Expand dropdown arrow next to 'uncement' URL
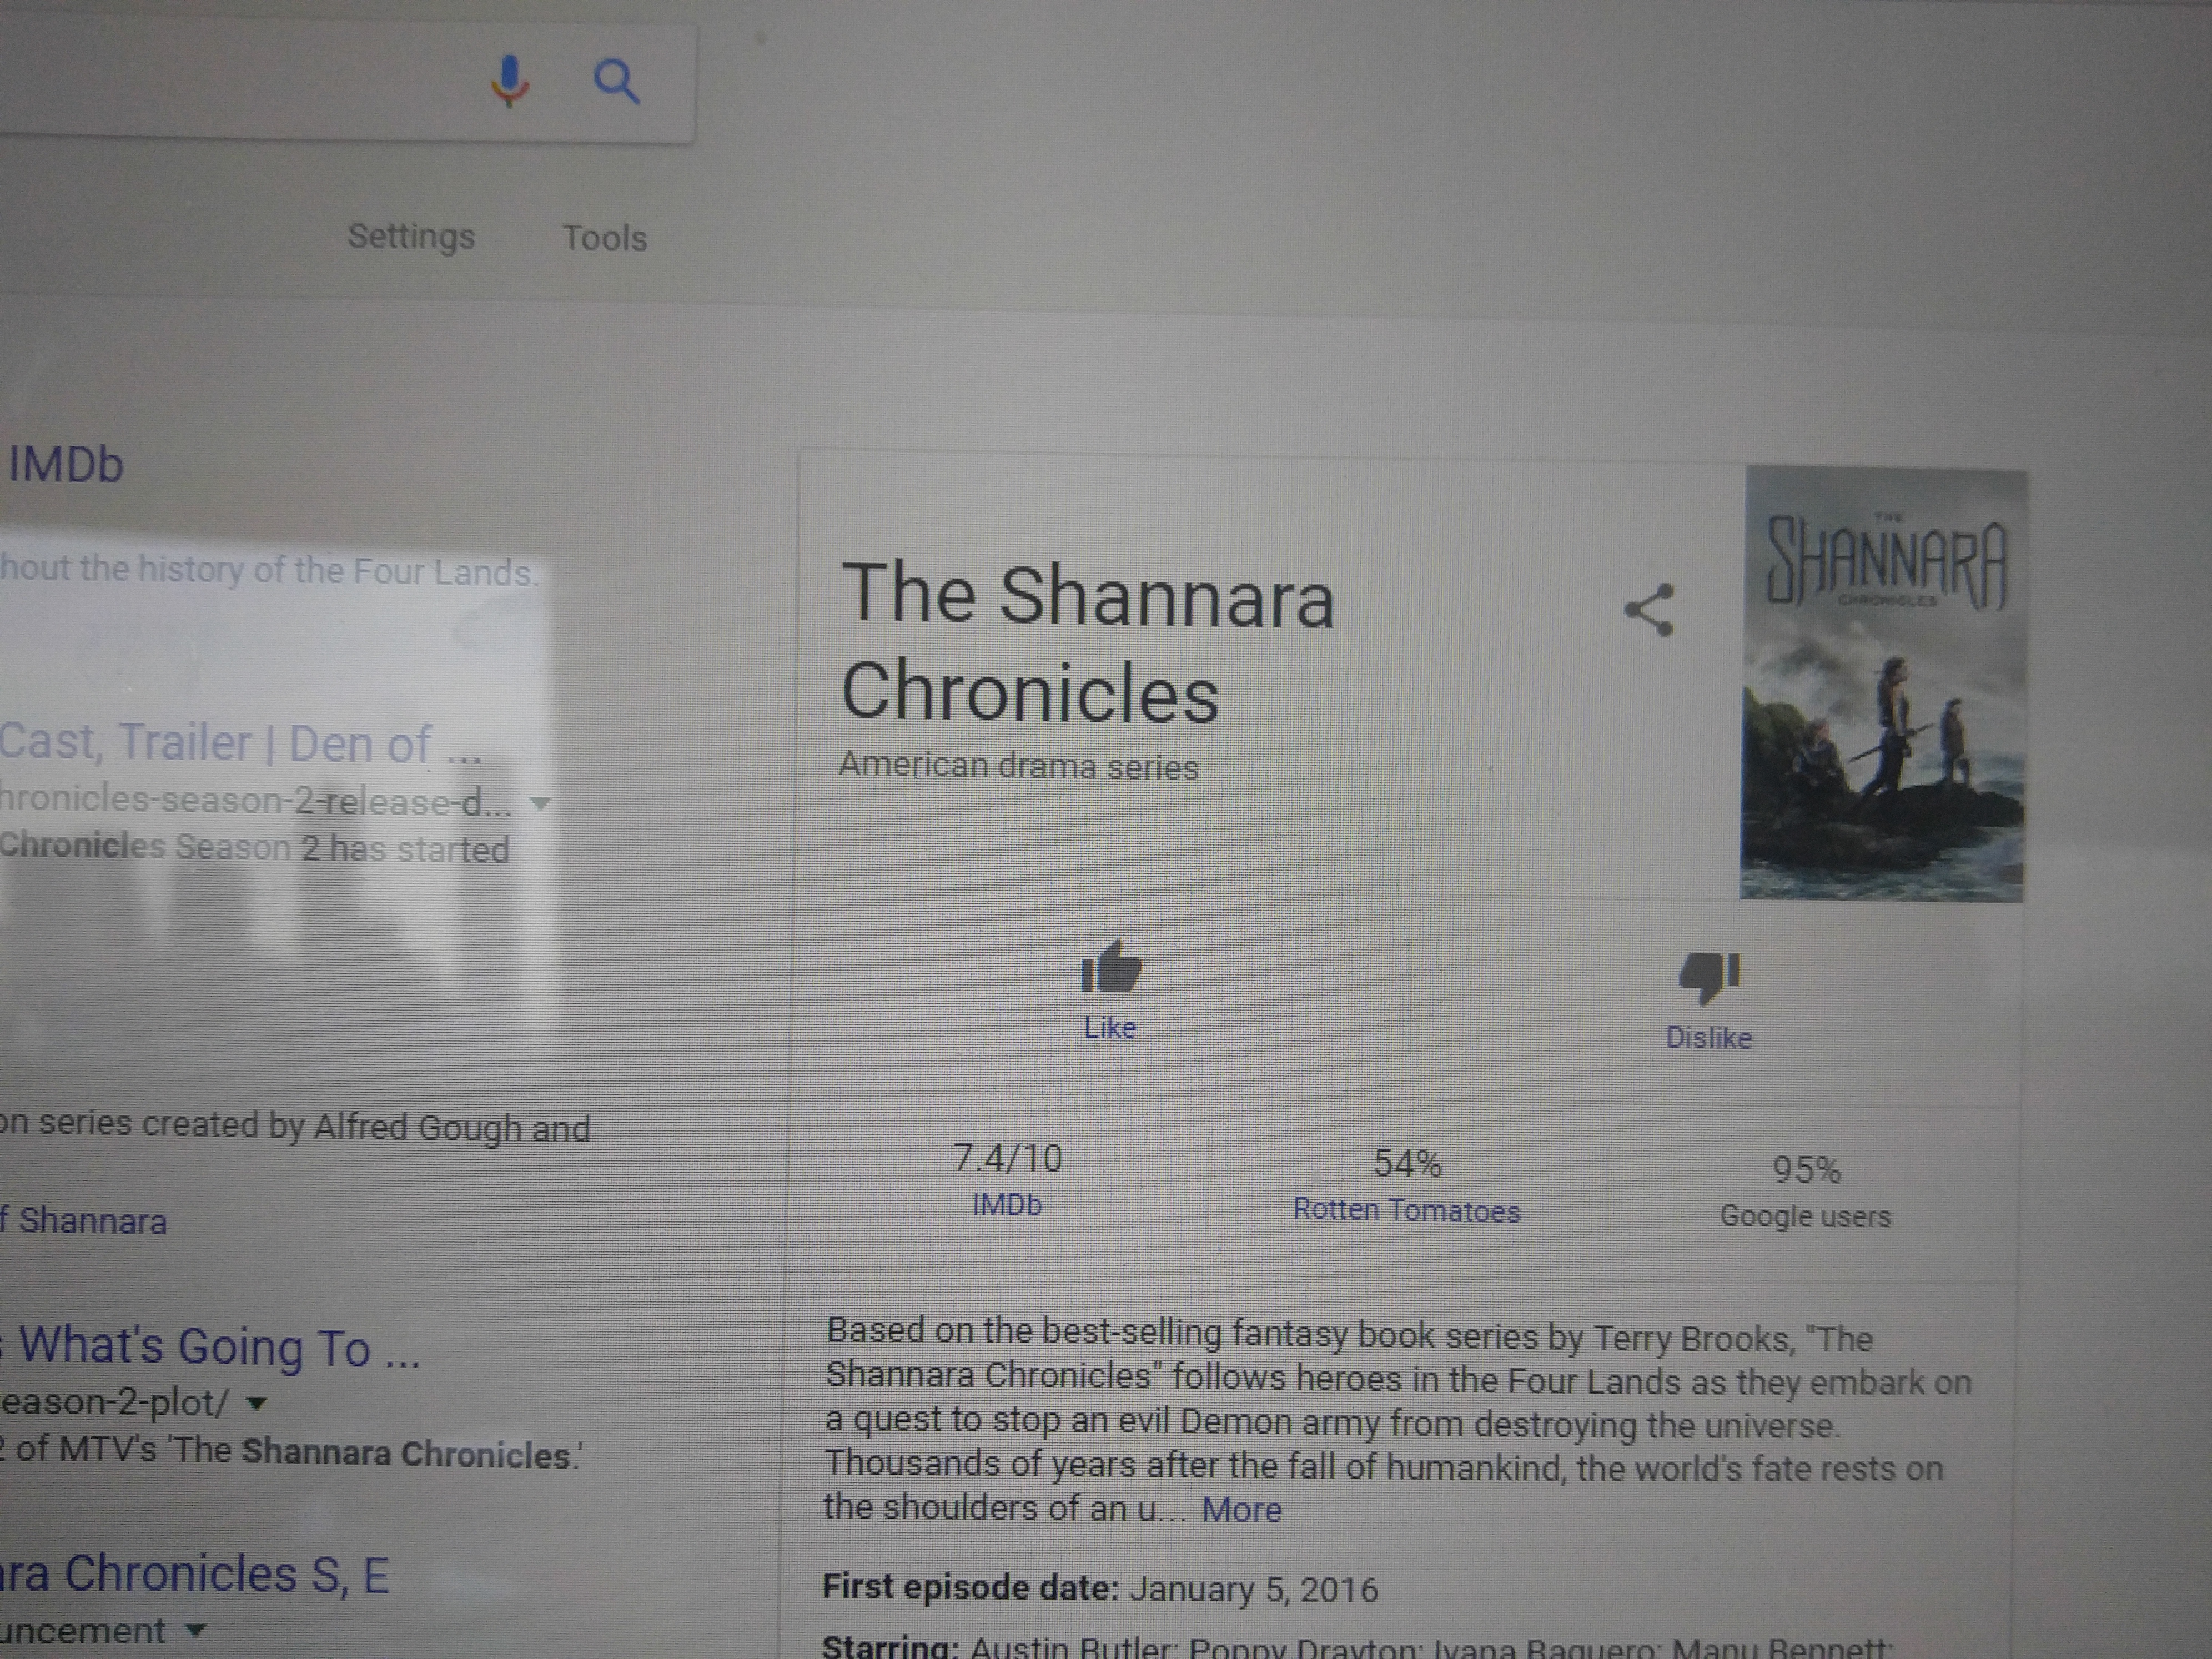The image size is (2212, 1659). point(196,1631)
